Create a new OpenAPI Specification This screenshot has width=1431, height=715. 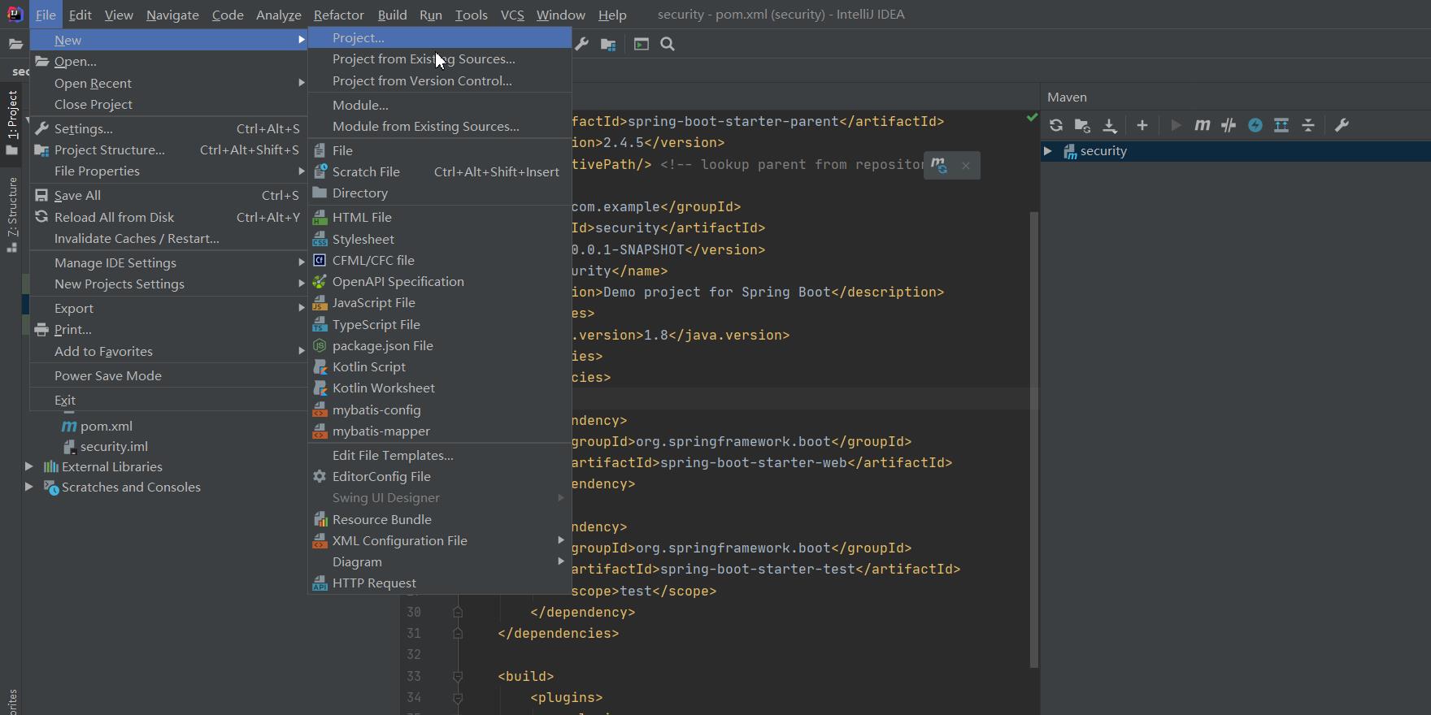440,281
